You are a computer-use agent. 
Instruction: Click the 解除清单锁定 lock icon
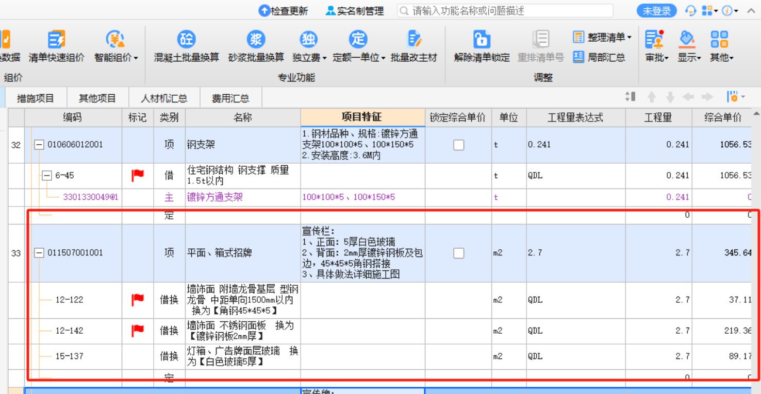(482, 40)
